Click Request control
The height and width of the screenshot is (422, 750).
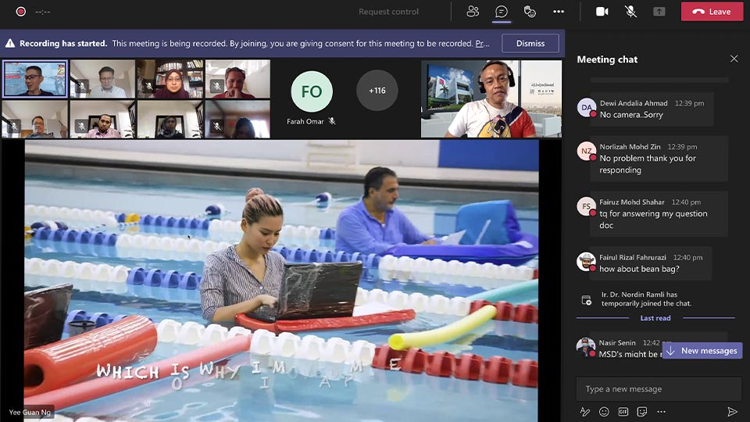[388, 12]
